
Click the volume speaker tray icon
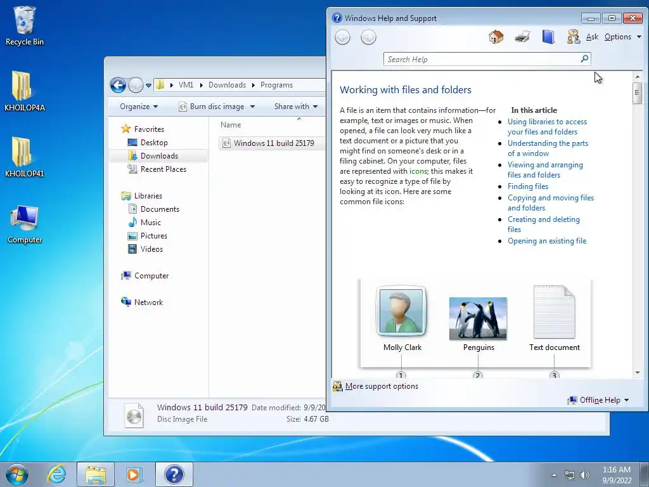click(x=585, y=475)
